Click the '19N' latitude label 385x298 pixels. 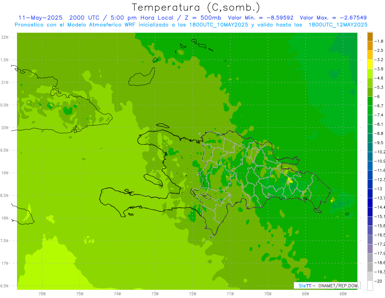5,173
